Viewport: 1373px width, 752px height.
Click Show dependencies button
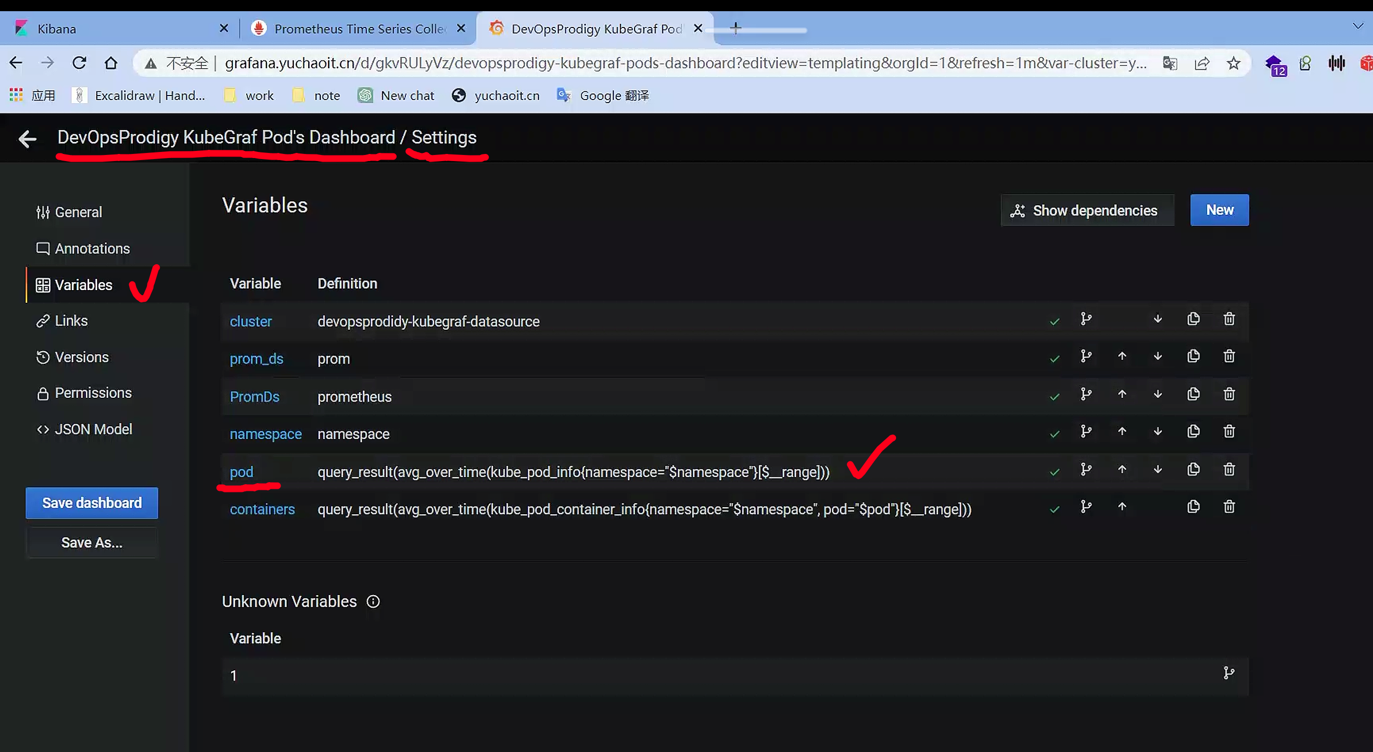[x=1087, y=210]
